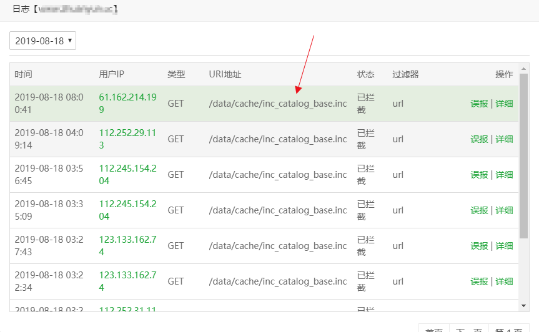Screen dimensions: 539x332
Task: Click 详细 in the 08:00:41 row
Action: [x=504, y=104]
